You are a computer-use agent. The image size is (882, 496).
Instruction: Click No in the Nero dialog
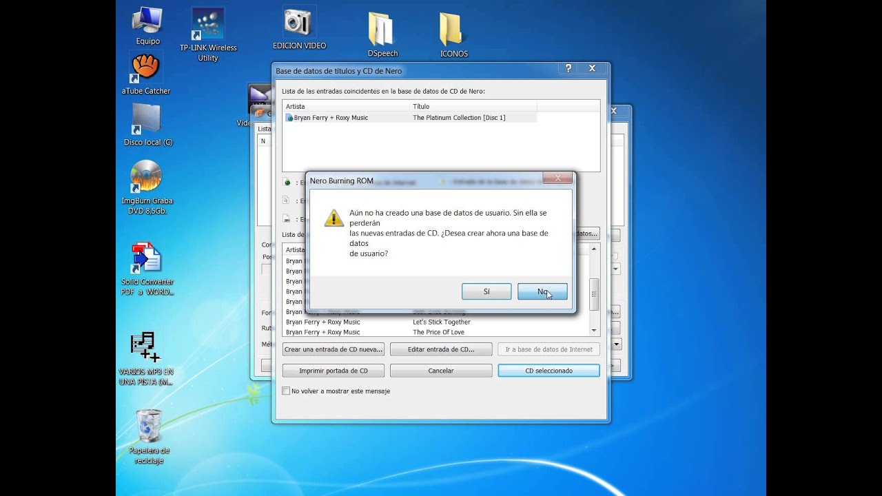click(x=542, y=291)
